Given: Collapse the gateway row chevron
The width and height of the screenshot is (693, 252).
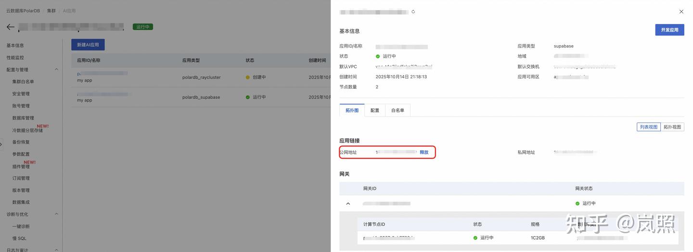Looking at the screenshot, I should (348, 204).
